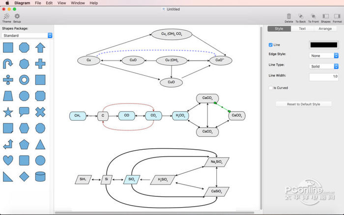
Task: Switch to the Style tab
Action: click(x=279, y=28)
